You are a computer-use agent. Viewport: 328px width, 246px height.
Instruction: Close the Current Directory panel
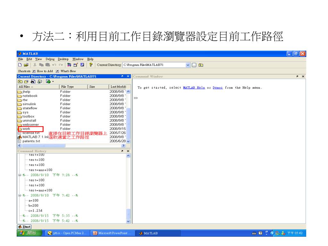(x=128, y=76)
